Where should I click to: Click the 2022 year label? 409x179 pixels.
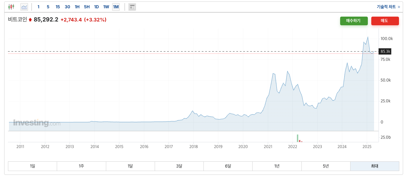pos(293,147)
